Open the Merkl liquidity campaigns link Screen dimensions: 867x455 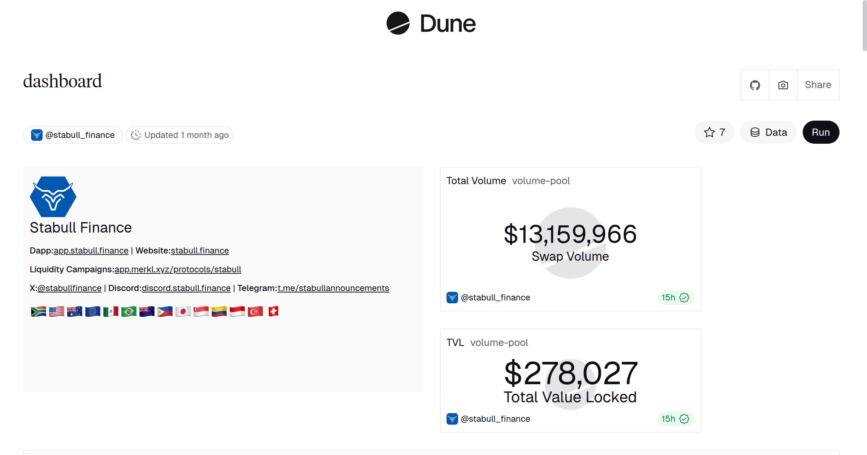tap(178, 269)
